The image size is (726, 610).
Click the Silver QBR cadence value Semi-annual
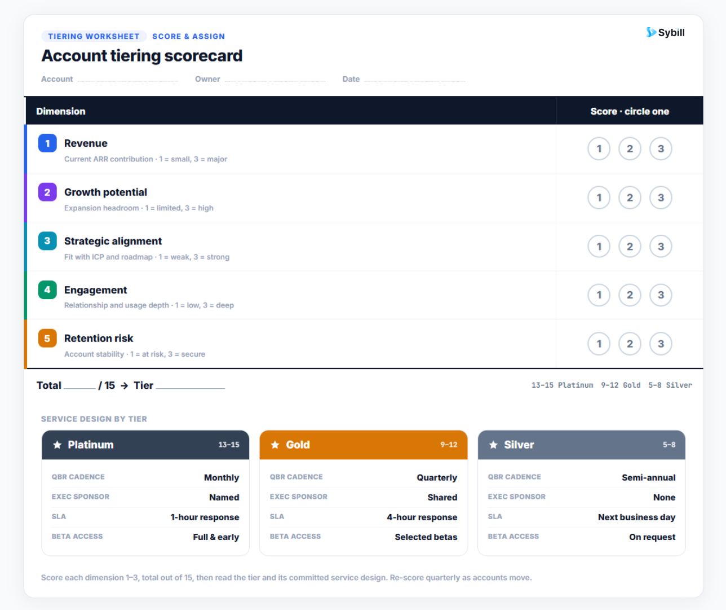pos(649,477)
